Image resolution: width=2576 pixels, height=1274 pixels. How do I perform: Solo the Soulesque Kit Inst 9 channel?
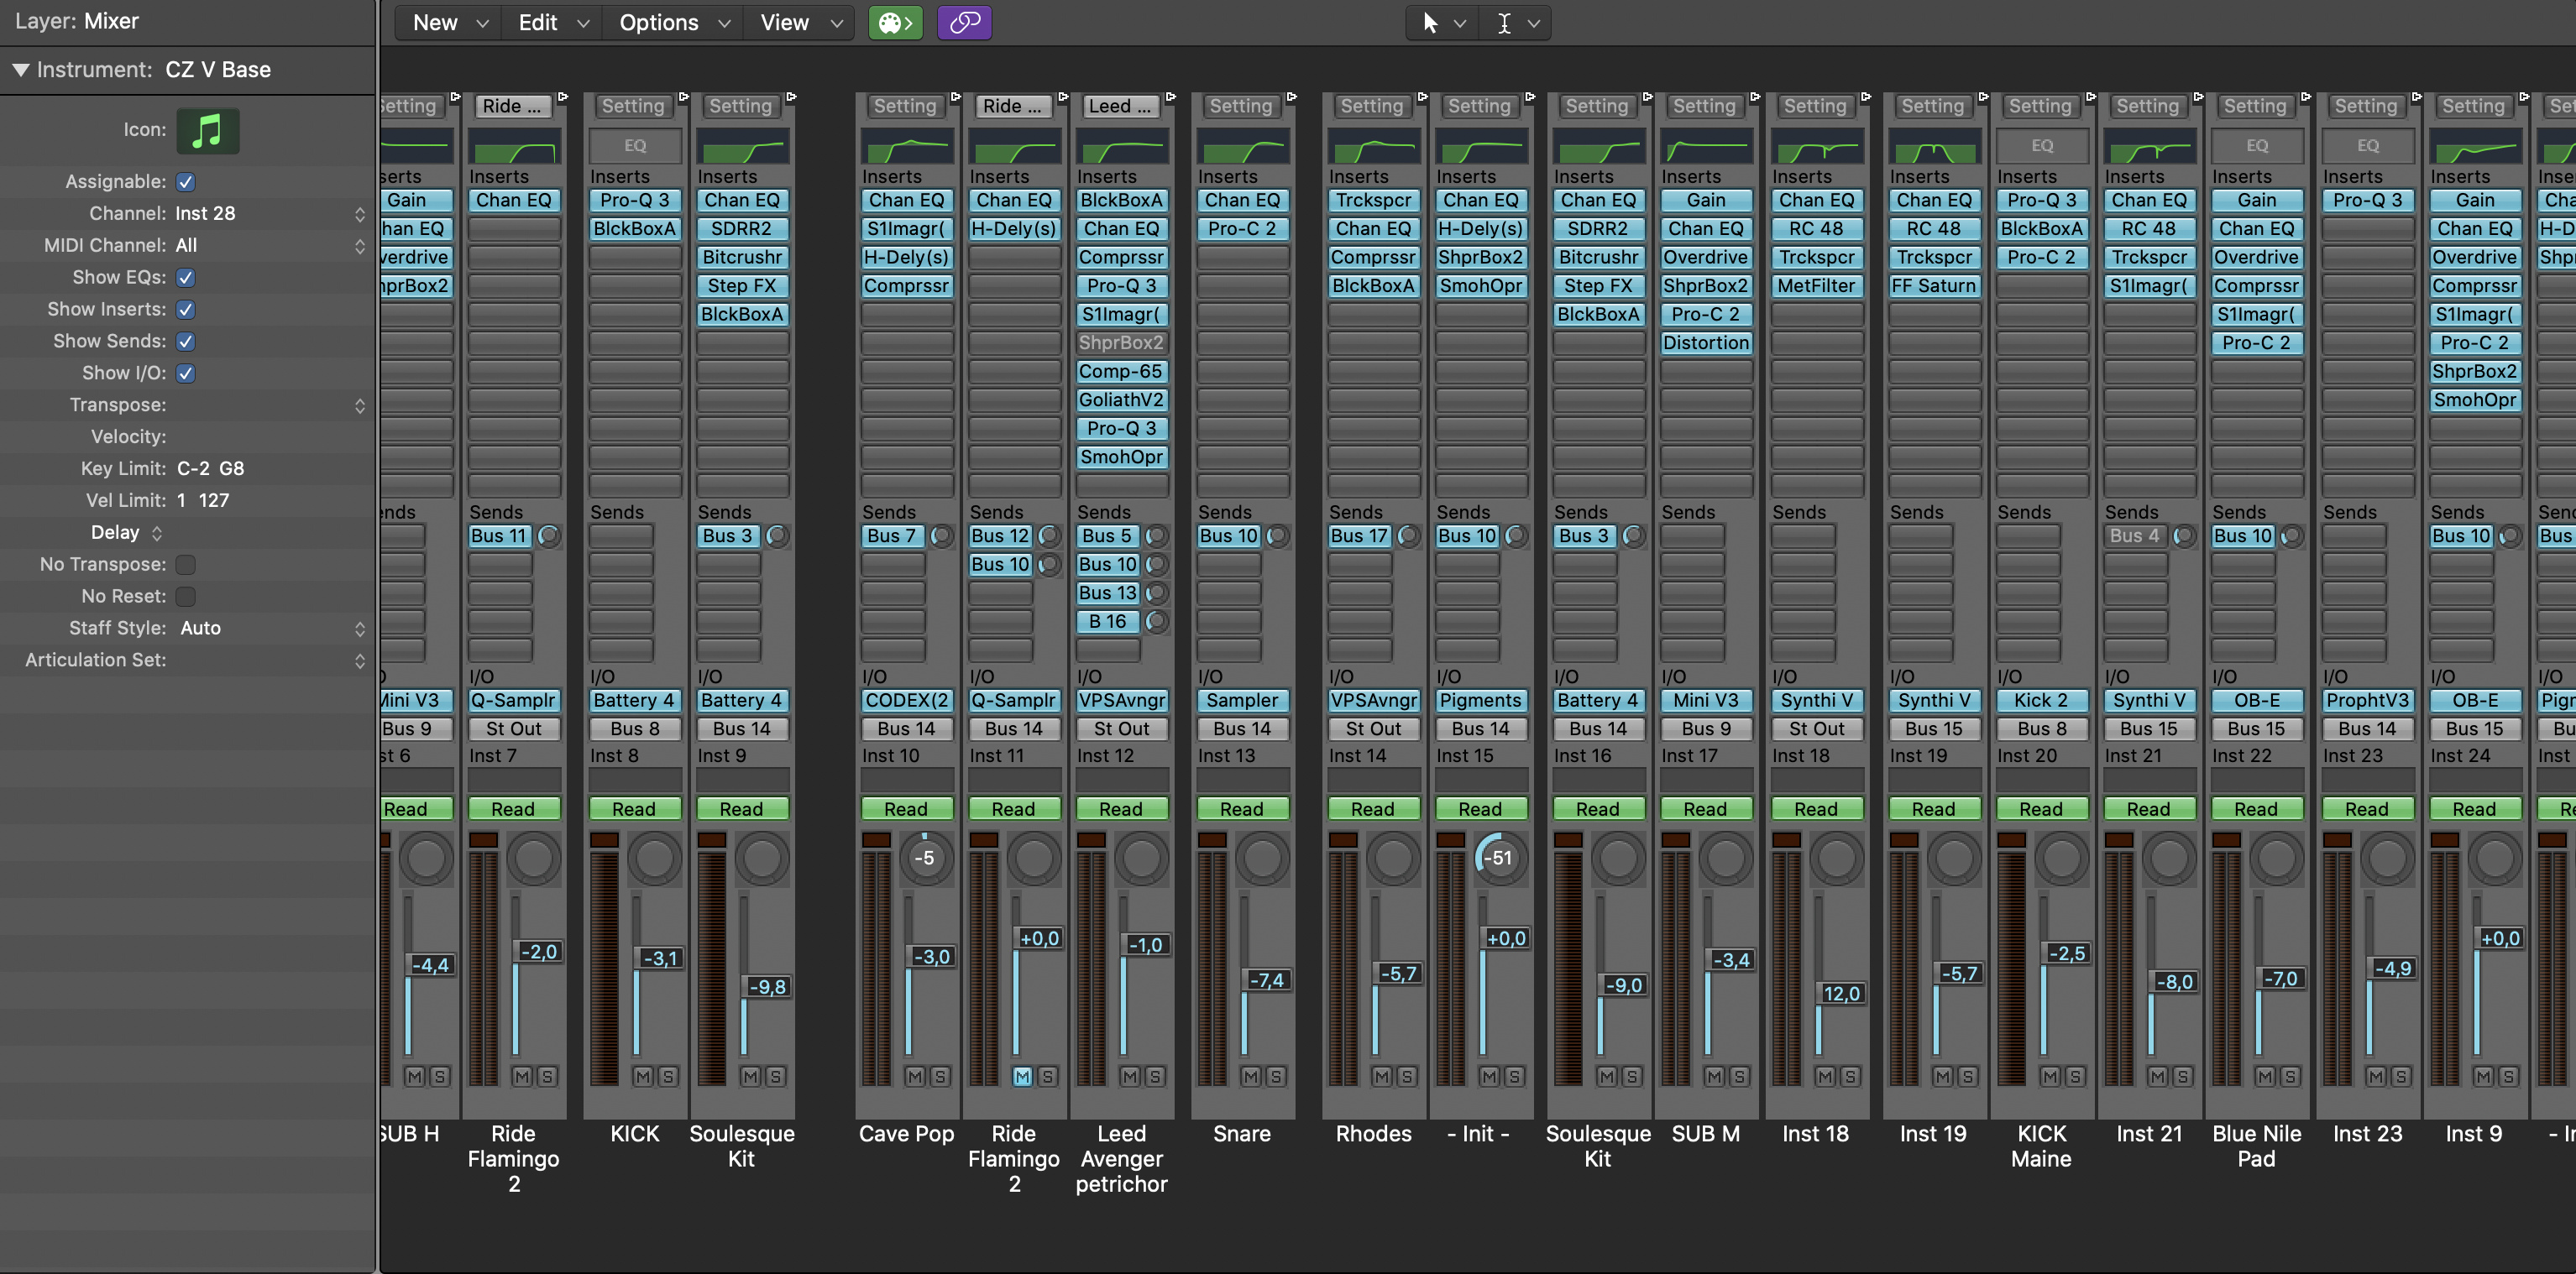pyautogui.click(x=775, y=1076)
